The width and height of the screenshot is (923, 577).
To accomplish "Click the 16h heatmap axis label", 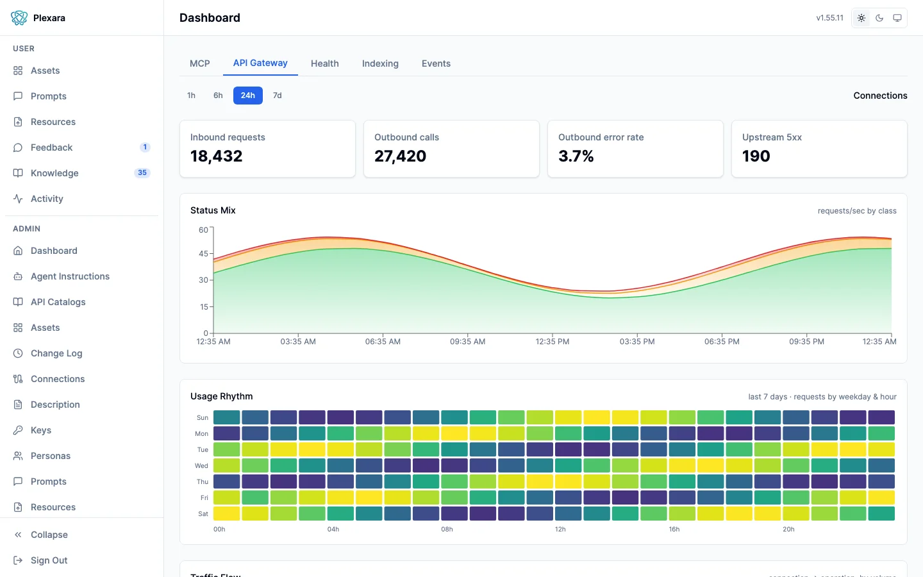I will click(674, 530).
